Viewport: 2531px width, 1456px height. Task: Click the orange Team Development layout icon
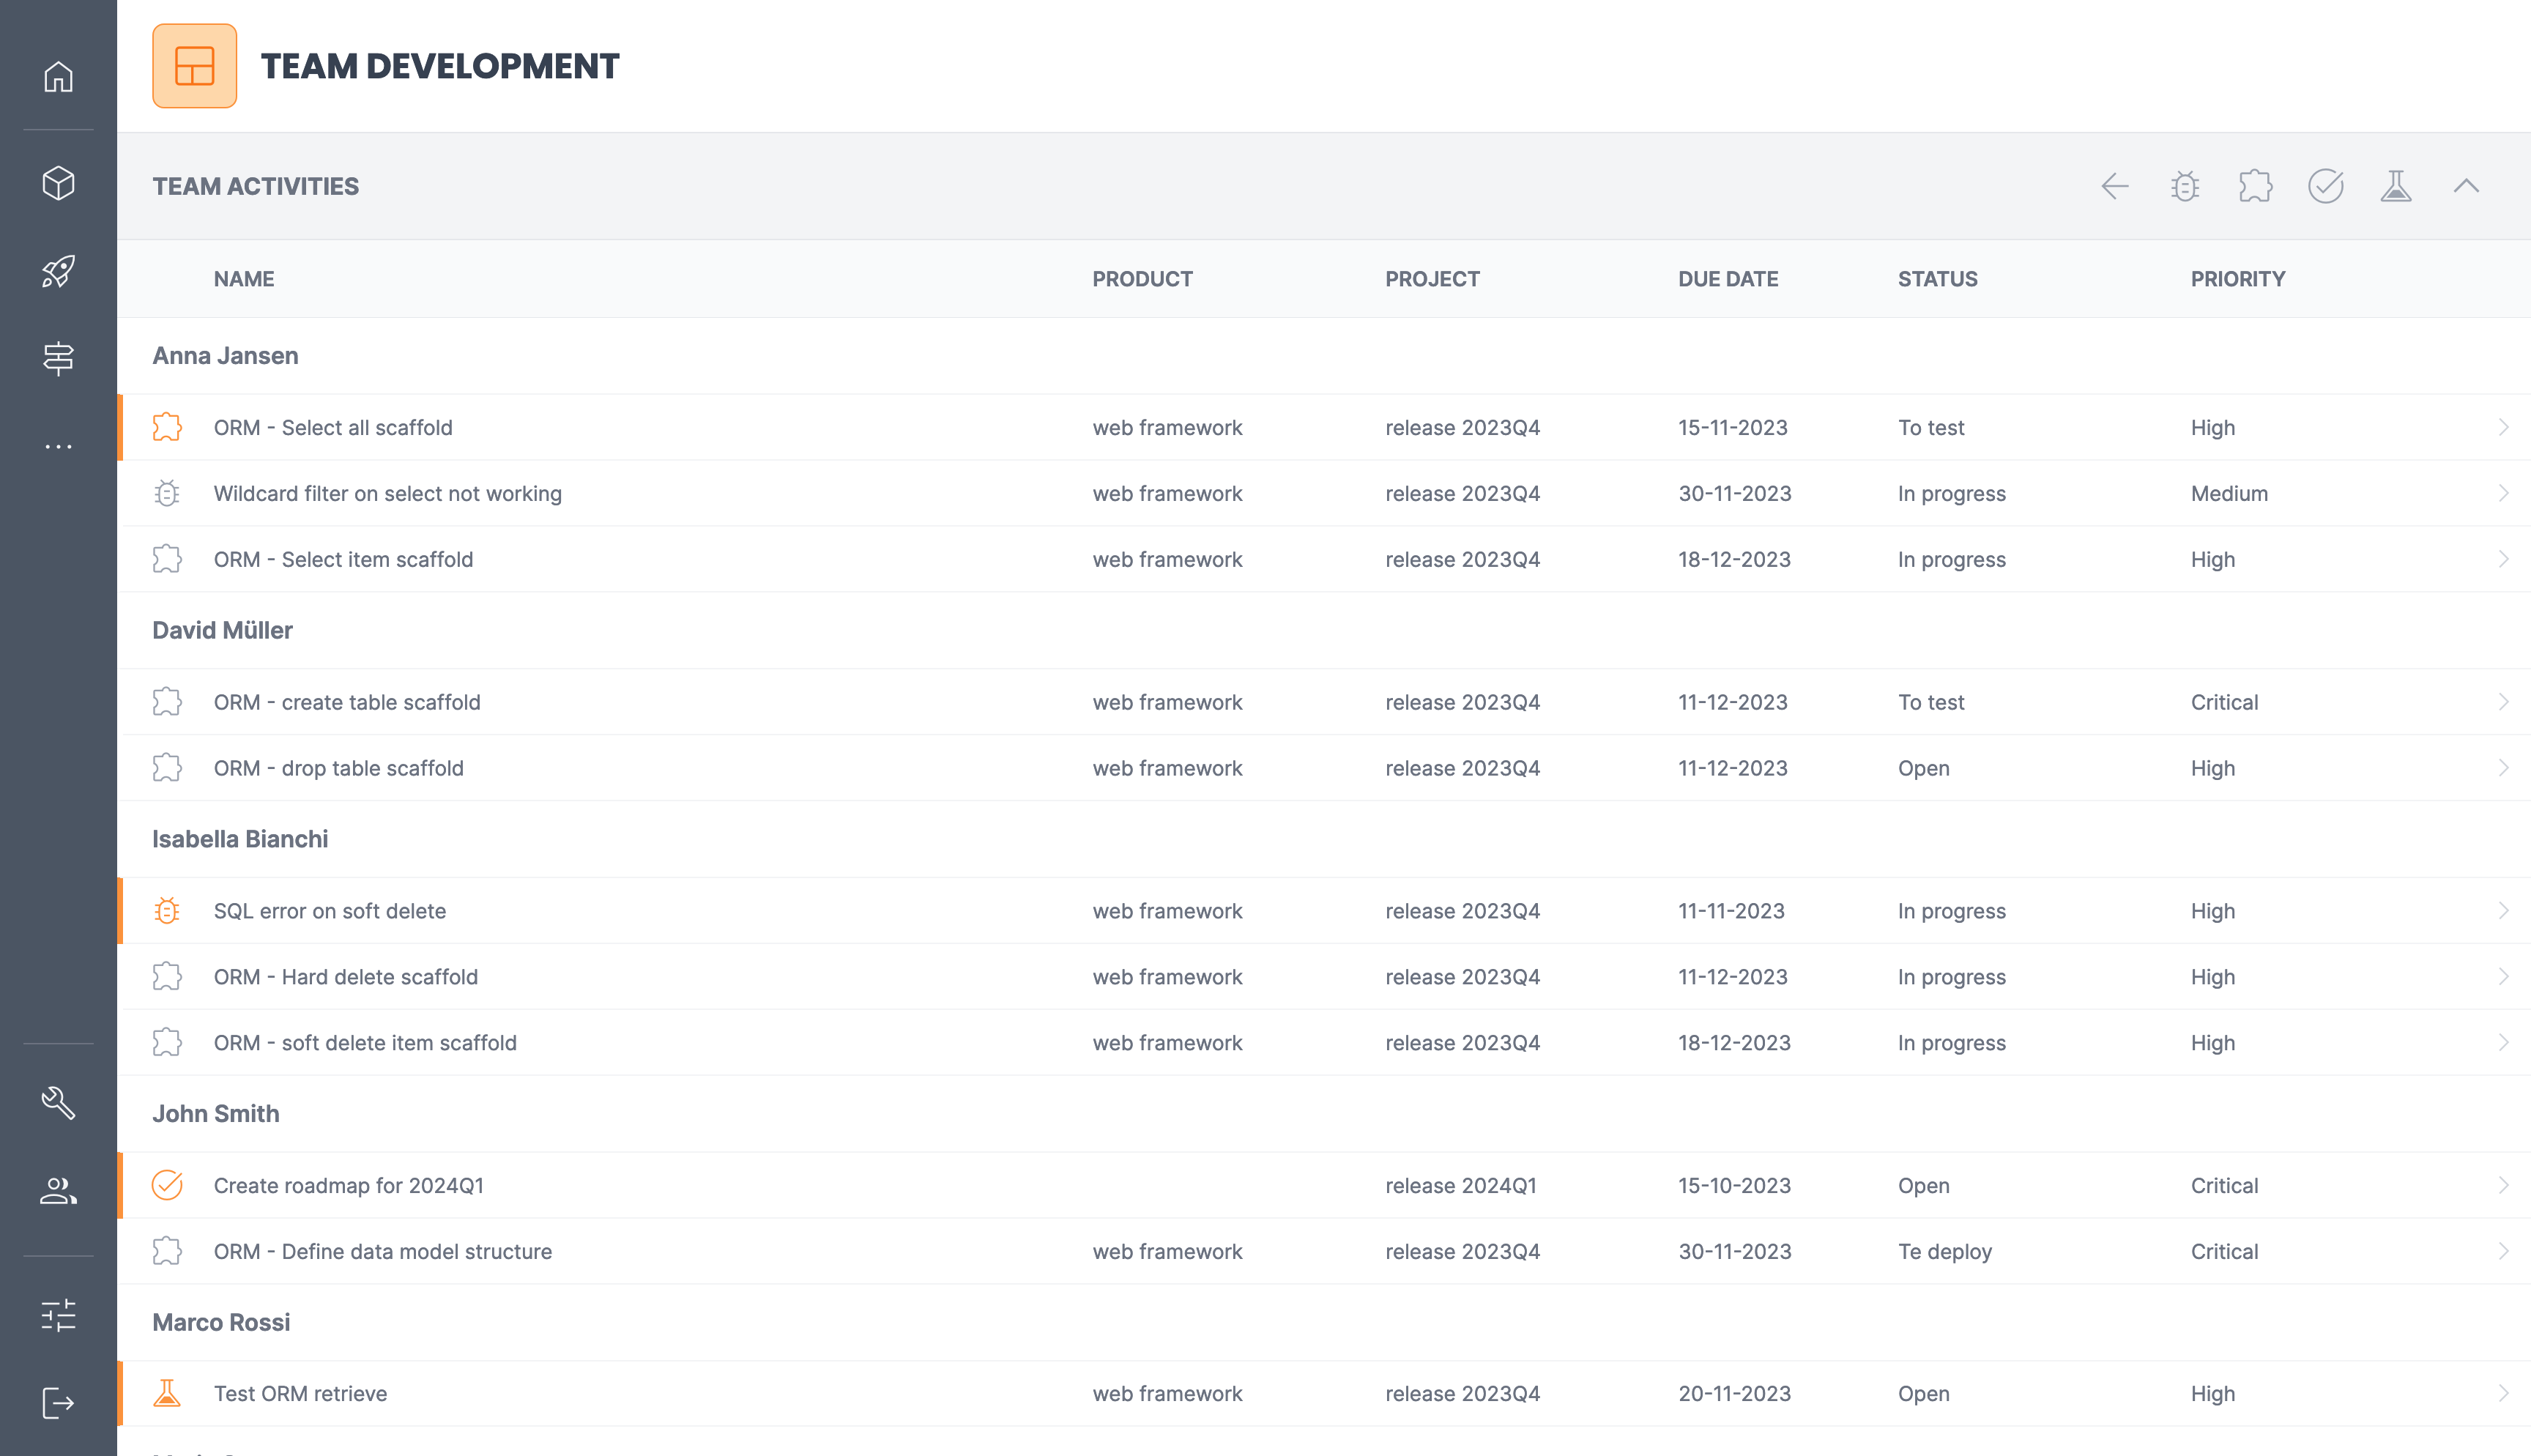tap(195, 66)
